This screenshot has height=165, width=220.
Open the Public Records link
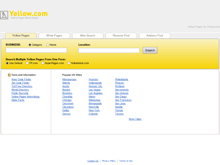tap(20, 93)
